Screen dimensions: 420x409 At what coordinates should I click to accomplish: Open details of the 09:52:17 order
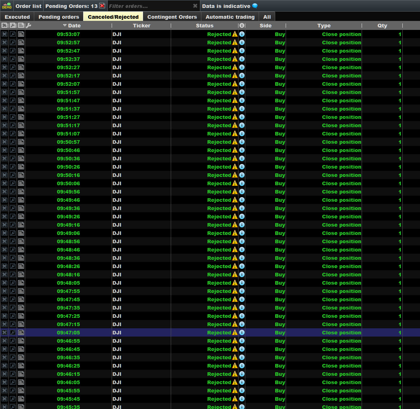pos(21,76)
